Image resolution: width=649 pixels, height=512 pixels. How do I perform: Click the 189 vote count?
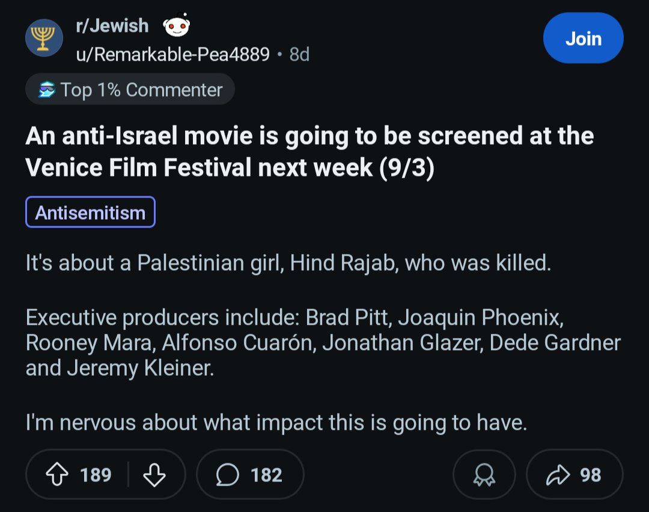tap(96, 475)
